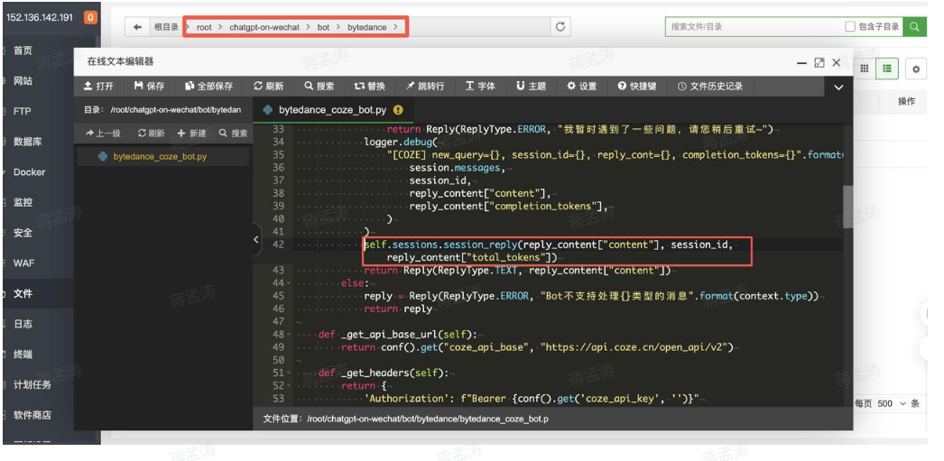This screenshot has width=944, height=461.
Task: Click the 保存 (Save) toolbar button
Action: [149, 87]
